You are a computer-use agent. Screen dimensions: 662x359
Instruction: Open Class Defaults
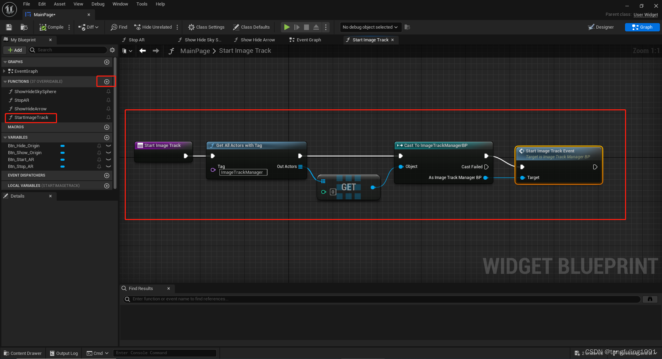tap(251, 27)
